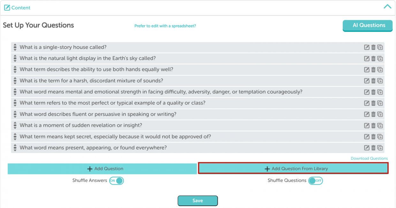Delete the natural light display question
Image resolution: width=396 pixels, height=208 pixels.
373,58
